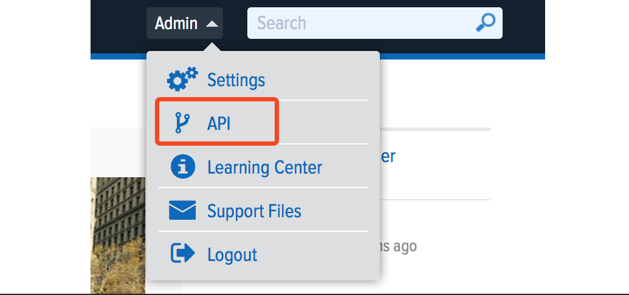Choose Logout from the Admin menu
Screen dimensions: 629x295
pyautogui.click(x=232, y=254)
